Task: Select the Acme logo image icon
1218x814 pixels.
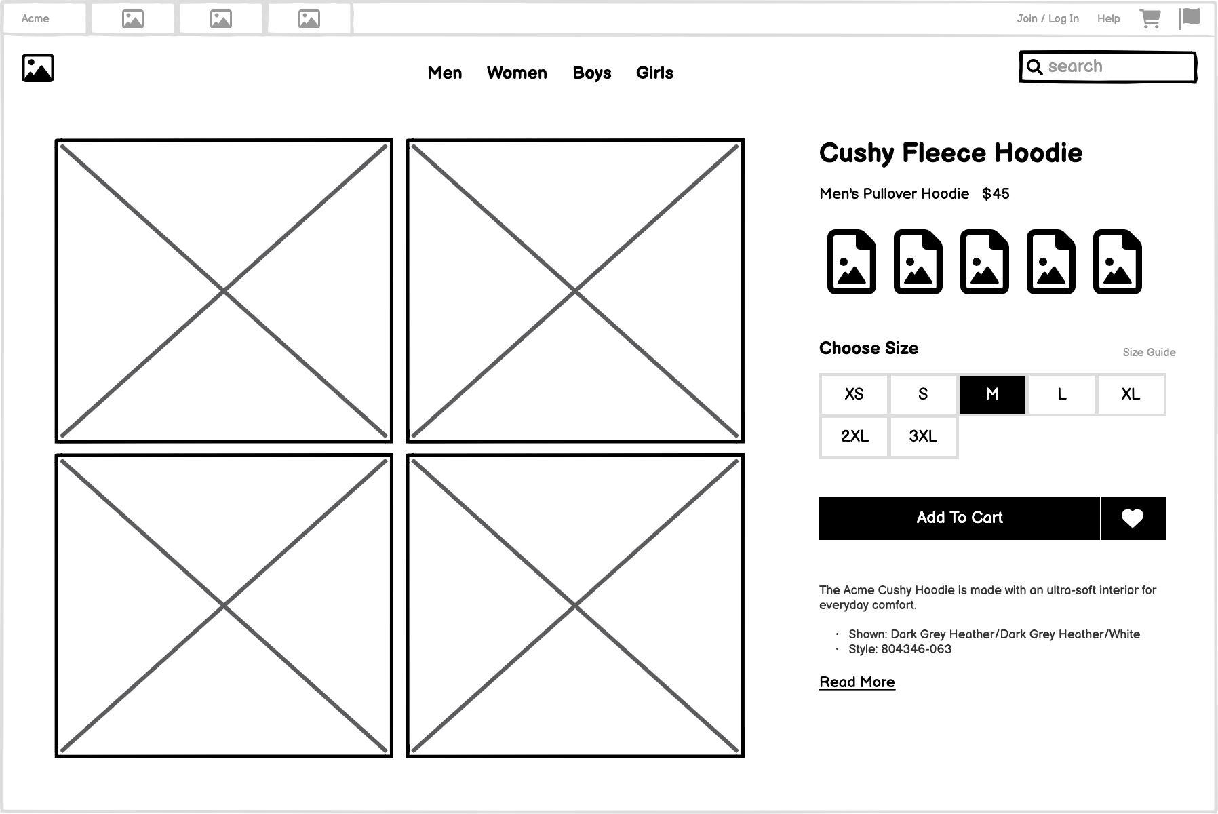Action: pos(37,67)
